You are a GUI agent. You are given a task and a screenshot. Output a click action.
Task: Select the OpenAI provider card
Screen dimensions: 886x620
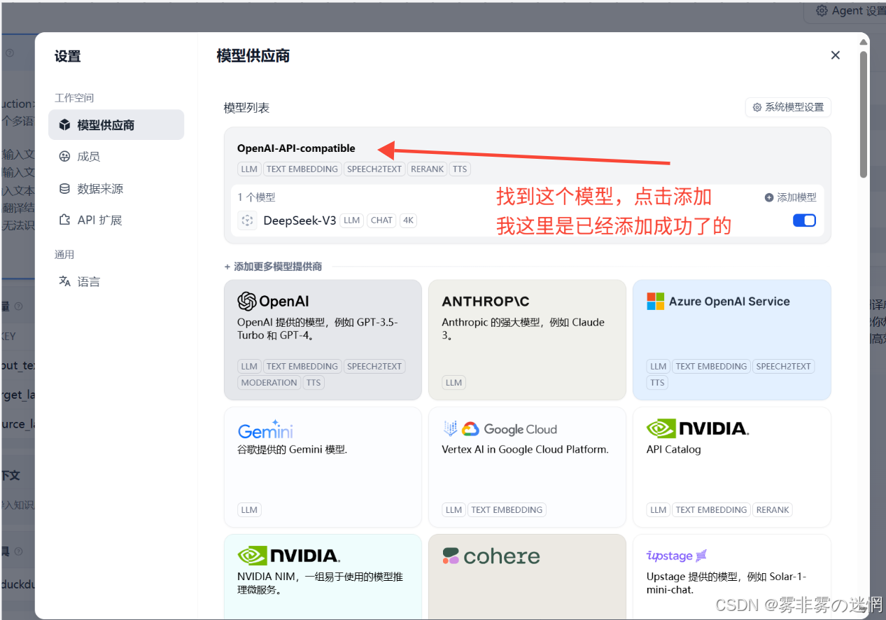pos(323,340)
